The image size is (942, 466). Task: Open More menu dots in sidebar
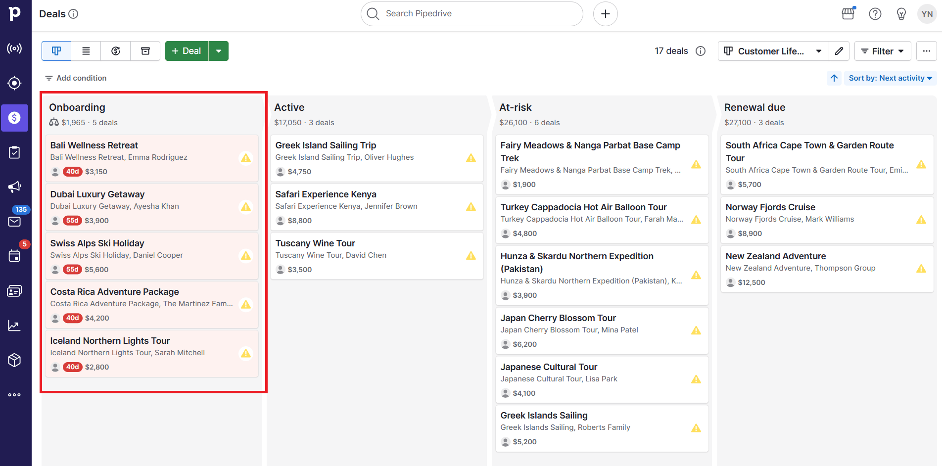click(x=14, y=395)
